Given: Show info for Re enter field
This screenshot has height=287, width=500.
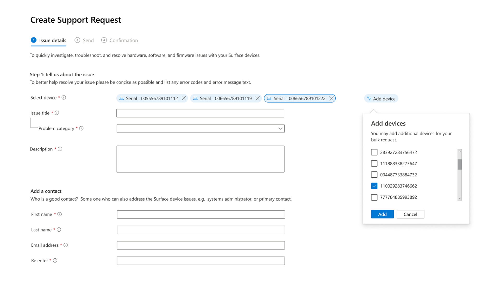Looking at the screenshot, I should pyautogui.click(x=55, y=260).
